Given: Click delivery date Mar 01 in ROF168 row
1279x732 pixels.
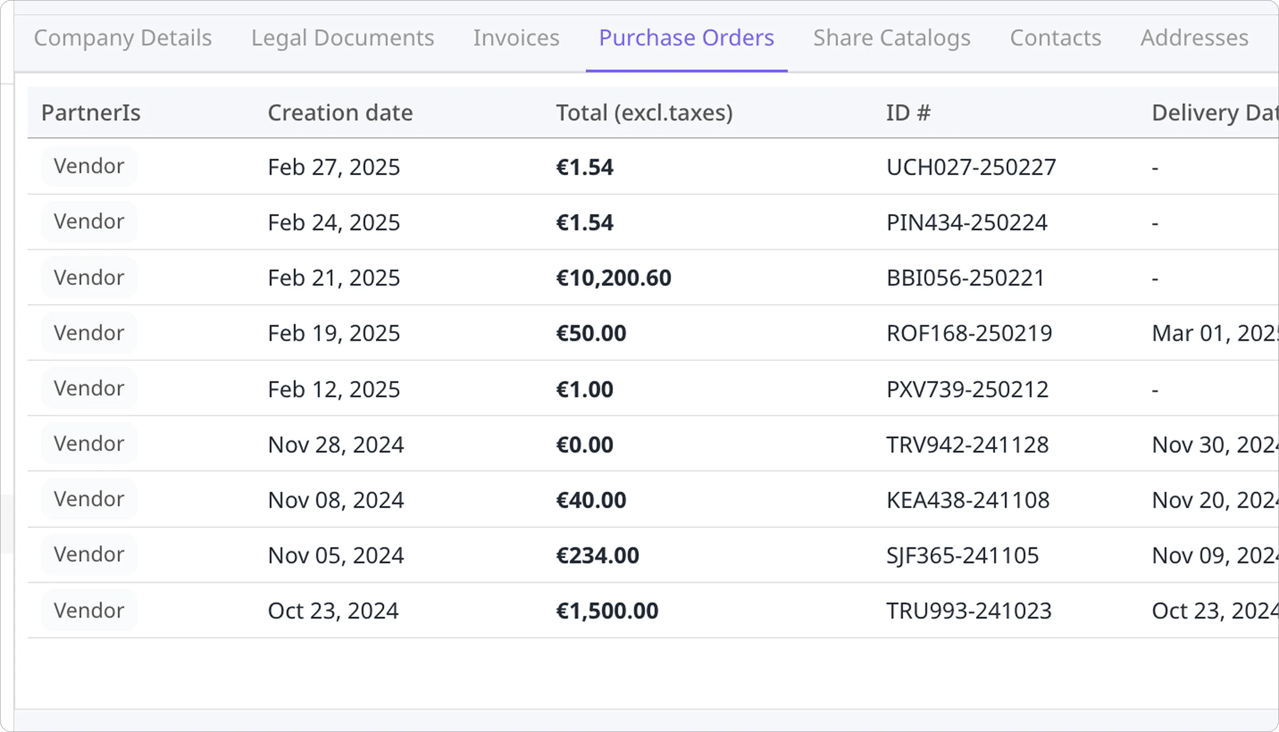Looking at the screenshot, I should [1215, 333].
